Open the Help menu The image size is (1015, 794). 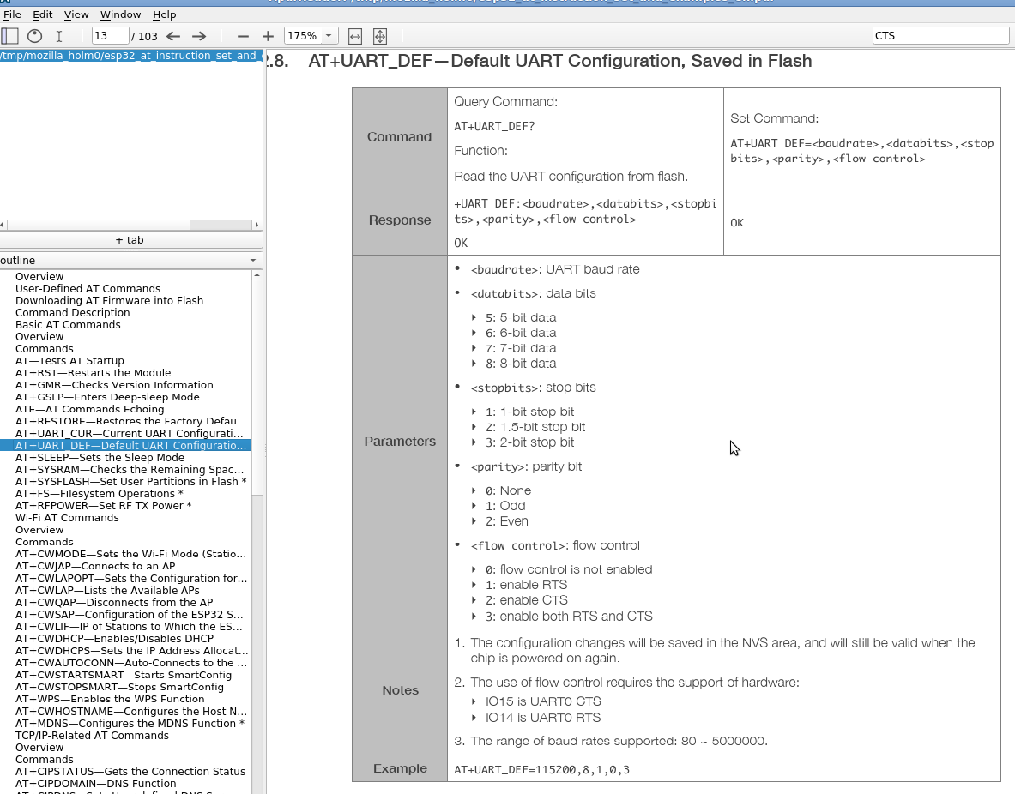(x=165, y=15)
